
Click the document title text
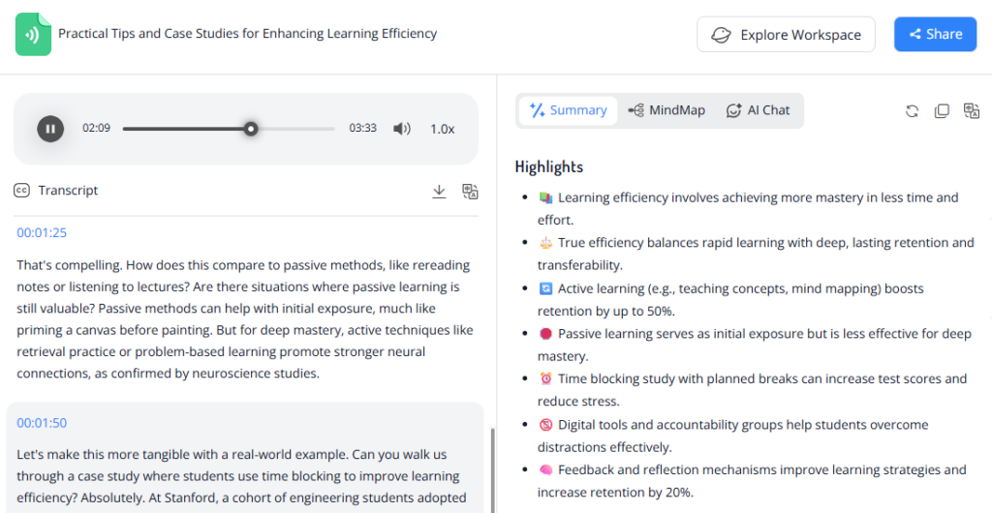click(247, 34)
